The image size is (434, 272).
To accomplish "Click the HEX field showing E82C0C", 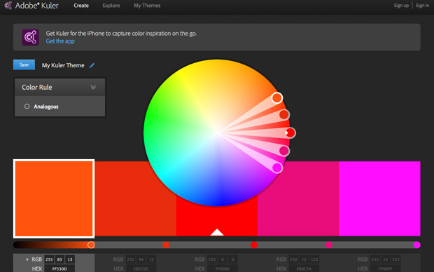I will point(141,268).
